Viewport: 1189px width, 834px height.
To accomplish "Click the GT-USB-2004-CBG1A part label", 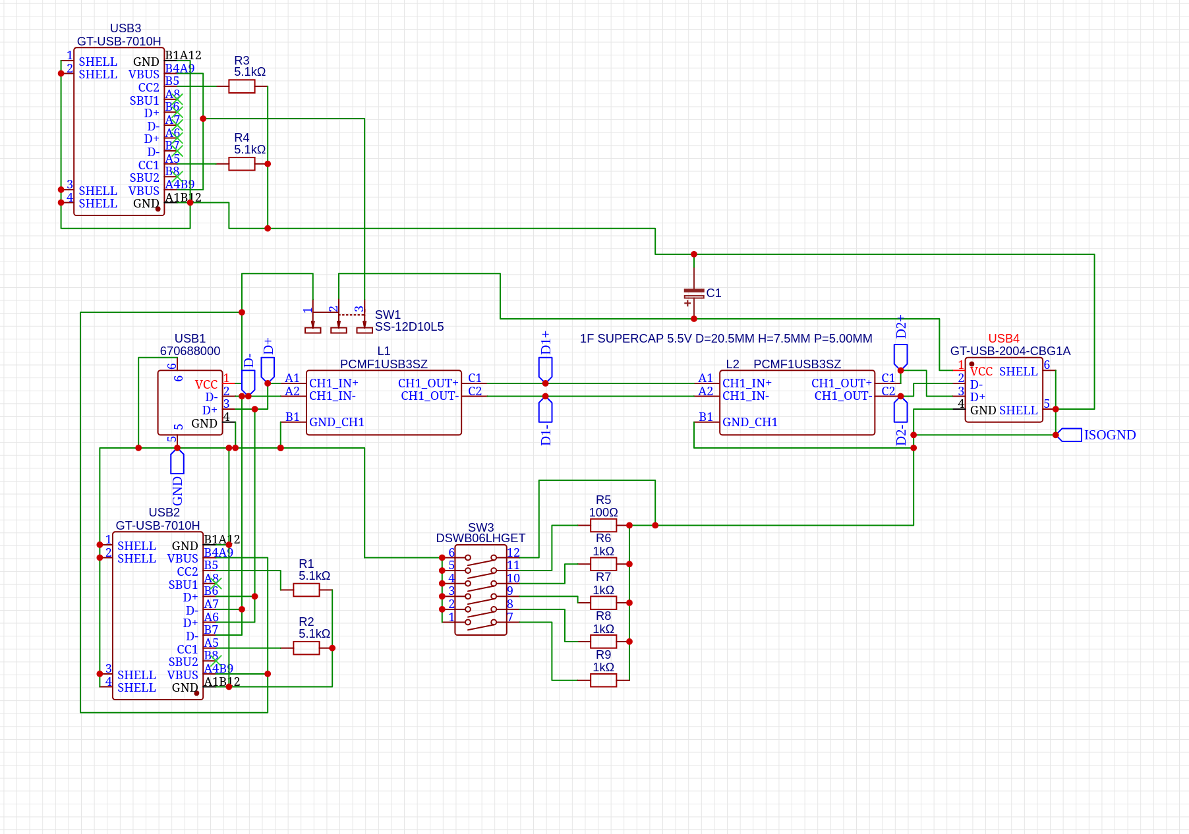I will 1010,351.
